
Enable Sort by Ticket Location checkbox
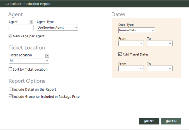tap(10, 69)
